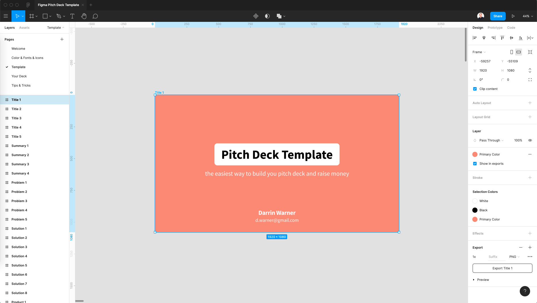Open the PNG export format dropdown
Viewport: 537px width, 303px height.
(x=514, y=257)
